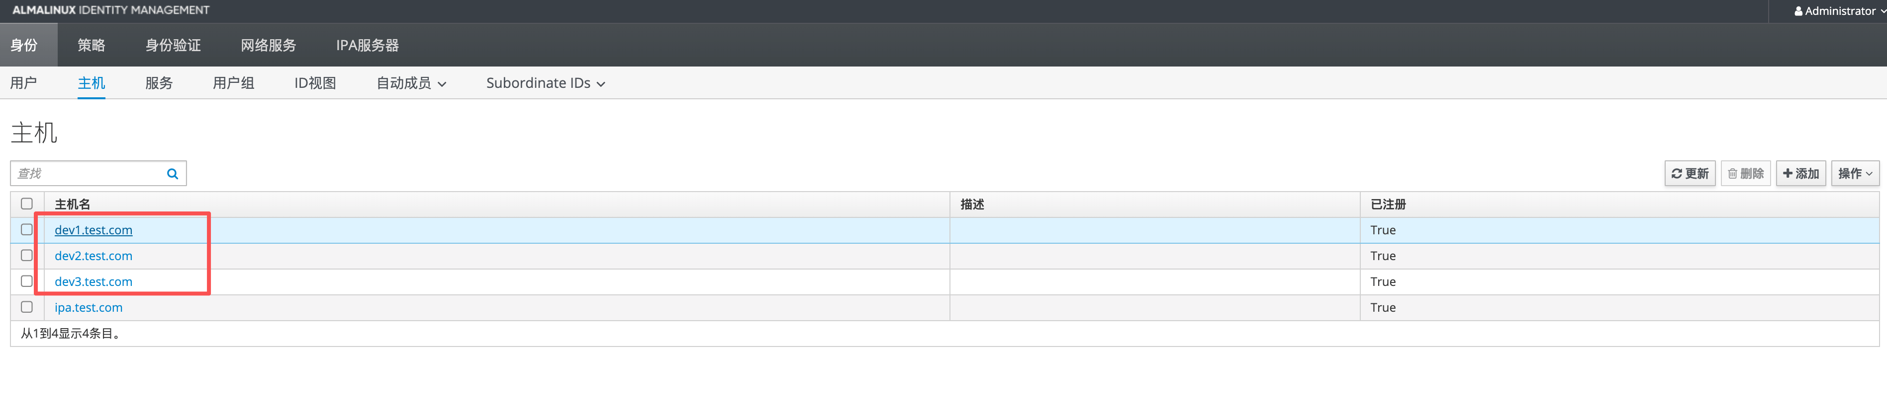The image size is (1887, 413).
Task: Click the Administrator user icon
Action: tap(1798, 11)
